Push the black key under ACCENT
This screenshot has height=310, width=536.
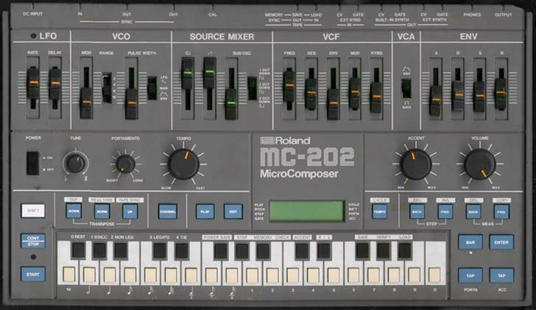pyautogui.click(x=302, y=250)
